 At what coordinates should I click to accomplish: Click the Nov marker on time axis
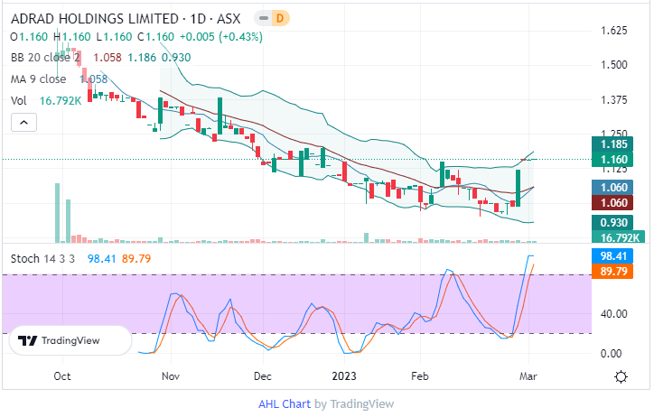[x=168, y=375]
